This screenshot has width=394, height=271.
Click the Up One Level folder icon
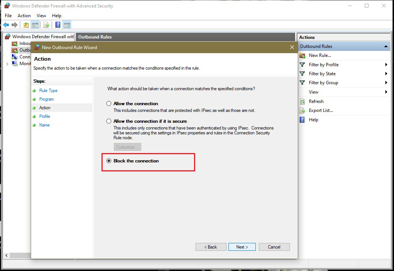(x=26, y=25)
